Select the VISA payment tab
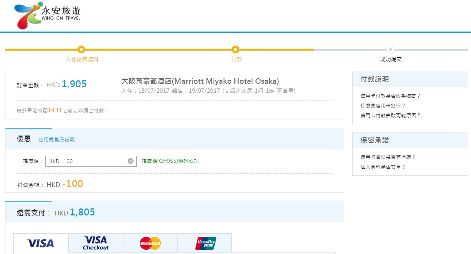 [x=41, y=243]
